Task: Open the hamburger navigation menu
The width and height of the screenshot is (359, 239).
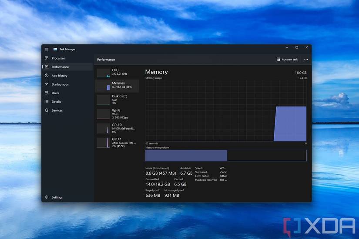Action: click(x=47, y=49)
